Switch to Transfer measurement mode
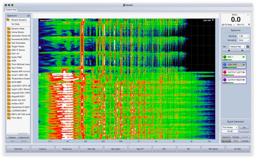256x159 pixels. pyautogui.click(x=236, y=137)
